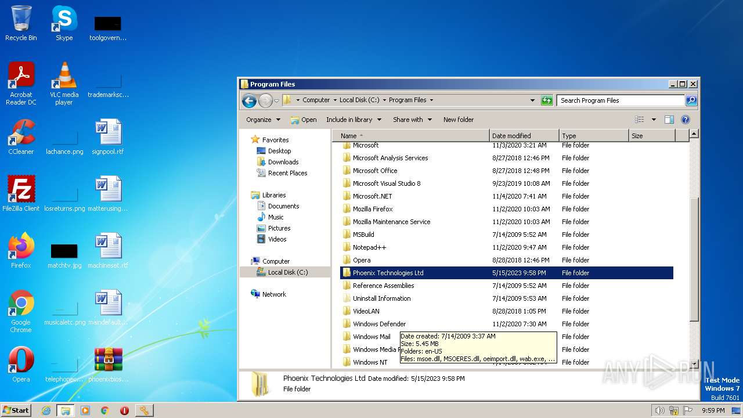
Task: Sort files by the Type column
Action: pyautogui.click(x=594, y=136)
